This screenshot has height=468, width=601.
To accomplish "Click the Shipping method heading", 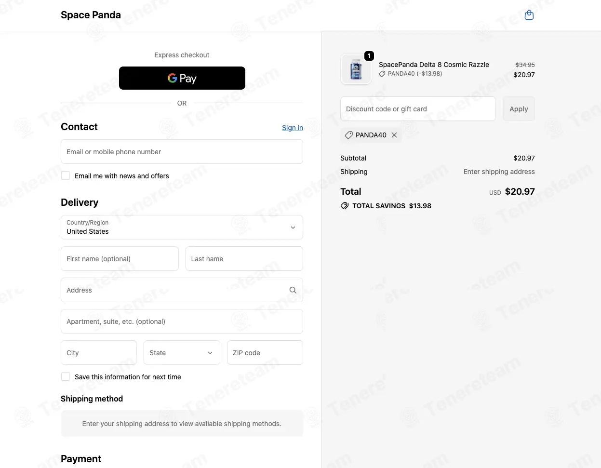I will pos(92,399).
